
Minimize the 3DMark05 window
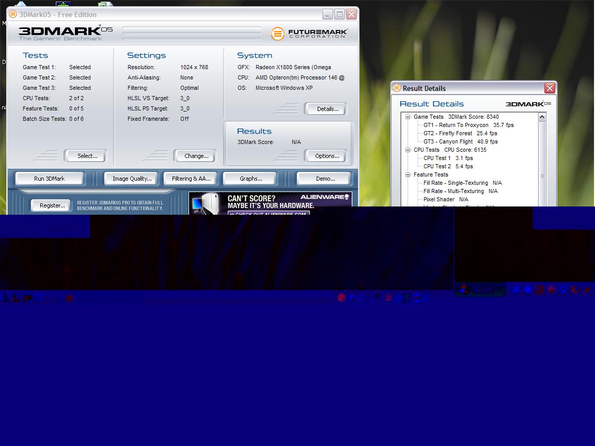[x=327, y=14]
